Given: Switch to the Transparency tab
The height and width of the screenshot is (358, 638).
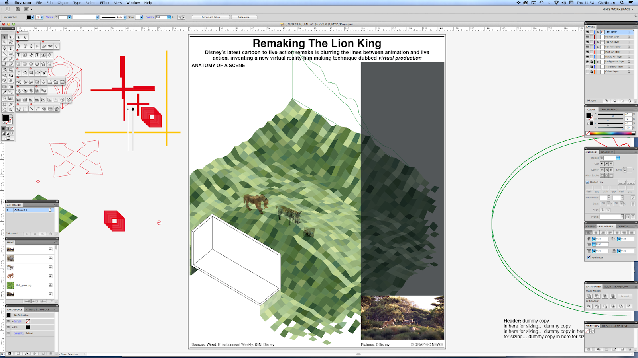Looking at the screenshot, I should (x=609, y=109).
